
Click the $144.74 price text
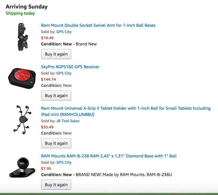click(48, 79)
